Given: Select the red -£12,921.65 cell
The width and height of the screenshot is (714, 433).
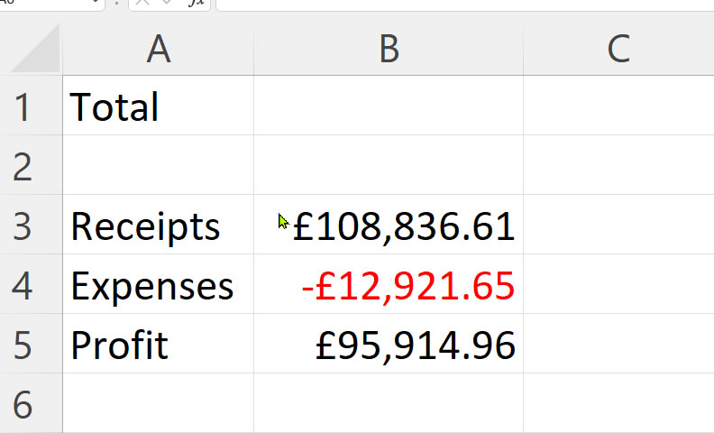Looking at the screenshot, I should (389, 284).
